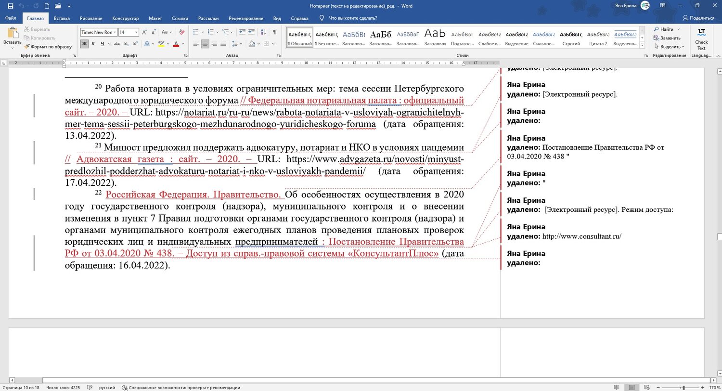Switch to the Ссылки ribbon tab
The width and height of the screenshot is (722, 391).
(180, 18)
